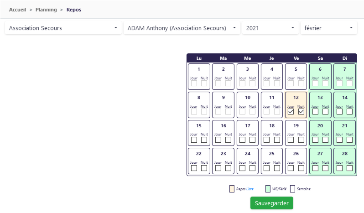The height and width of the screenshot is (213, 364).
Task: Expand the ADAM Anthony person selector
Action: (x=182, y=28)
